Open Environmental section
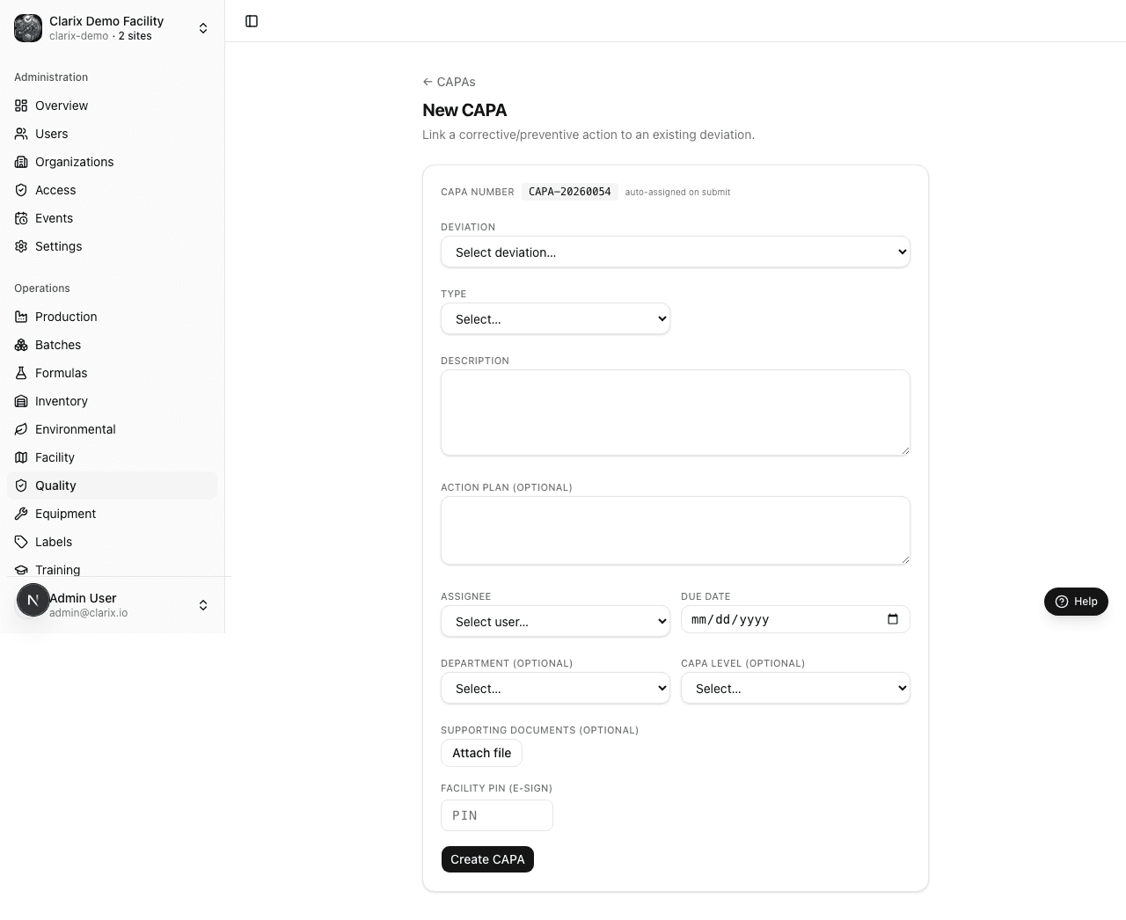Image resolution: width=1126 pixels, height=920 pixels. [112, 429]
